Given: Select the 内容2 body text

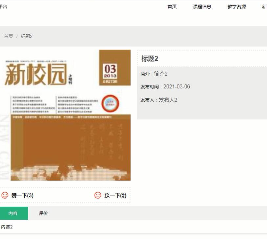Looking at the screenshot, I should point(7,227).
